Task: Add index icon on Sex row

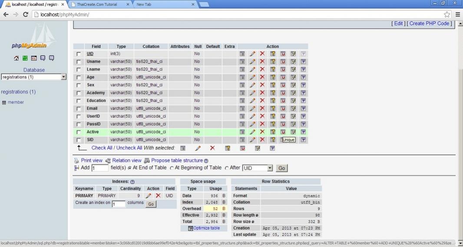Action: (x=293, y=85)
